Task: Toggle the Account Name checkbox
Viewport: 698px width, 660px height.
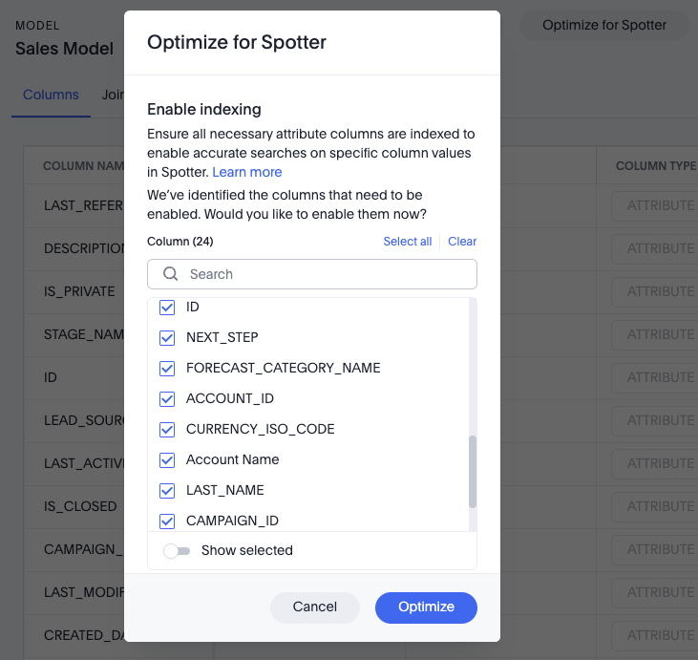Action: [167, 459]
